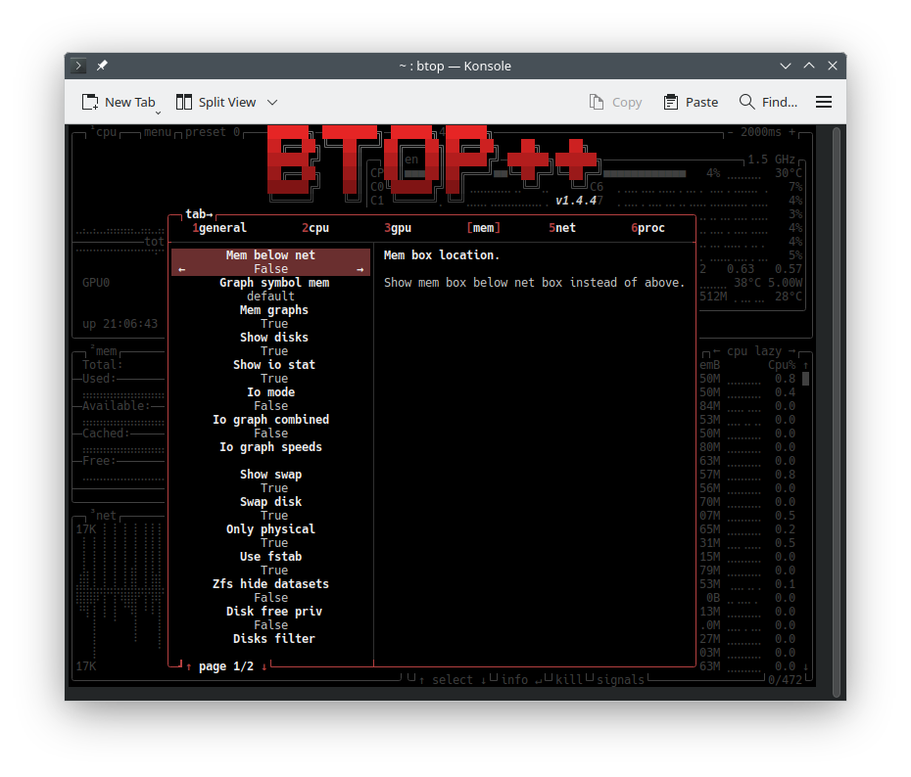Click the v1.4.4 version text
This screenshot has width=911, height=777.
pyautogui.click(x=576, y=201)
